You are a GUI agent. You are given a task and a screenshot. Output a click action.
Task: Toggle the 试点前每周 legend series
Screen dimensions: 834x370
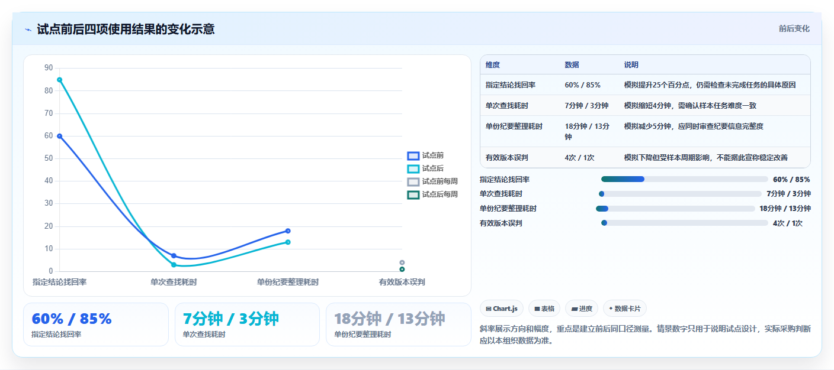coord(432,181)
